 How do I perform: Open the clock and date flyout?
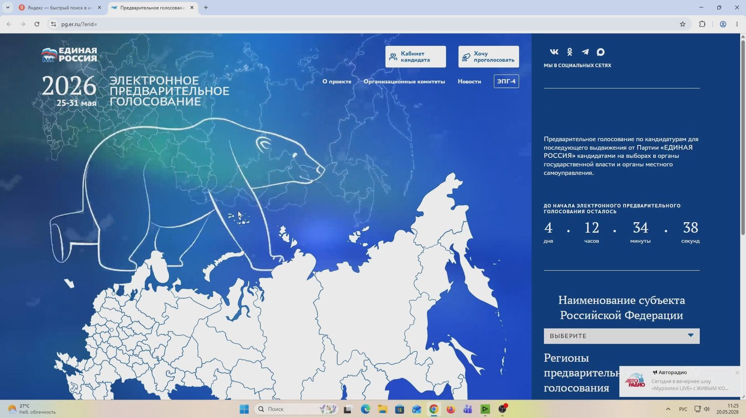(x=728, y=409)
